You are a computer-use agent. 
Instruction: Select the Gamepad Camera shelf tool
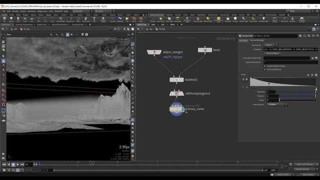[x=301, y=19]
